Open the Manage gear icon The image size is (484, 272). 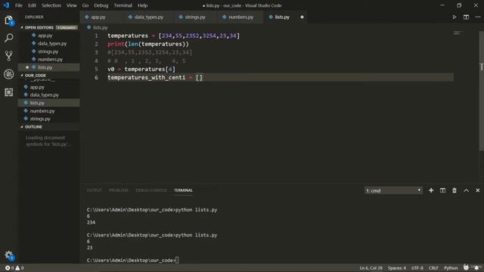pyautogui.click(x=8, y=255)
